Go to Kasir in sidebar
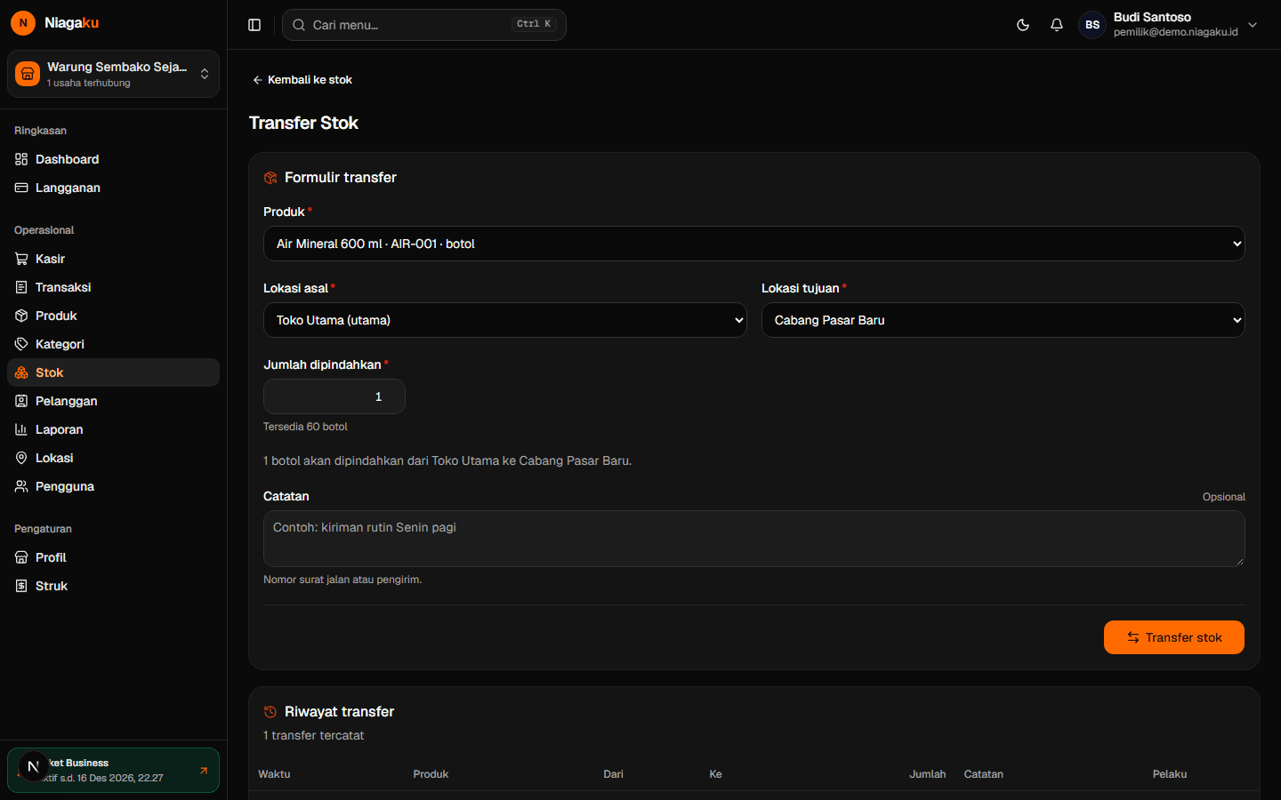Viewport: 1281px width, 800px height. pyautogui.click(x=113, y=259)
